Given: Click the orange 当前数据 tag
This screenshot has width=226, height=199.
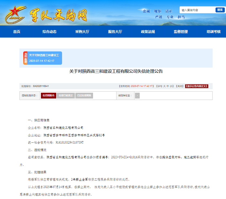Looking at the screenshot, I should point(26,58).
